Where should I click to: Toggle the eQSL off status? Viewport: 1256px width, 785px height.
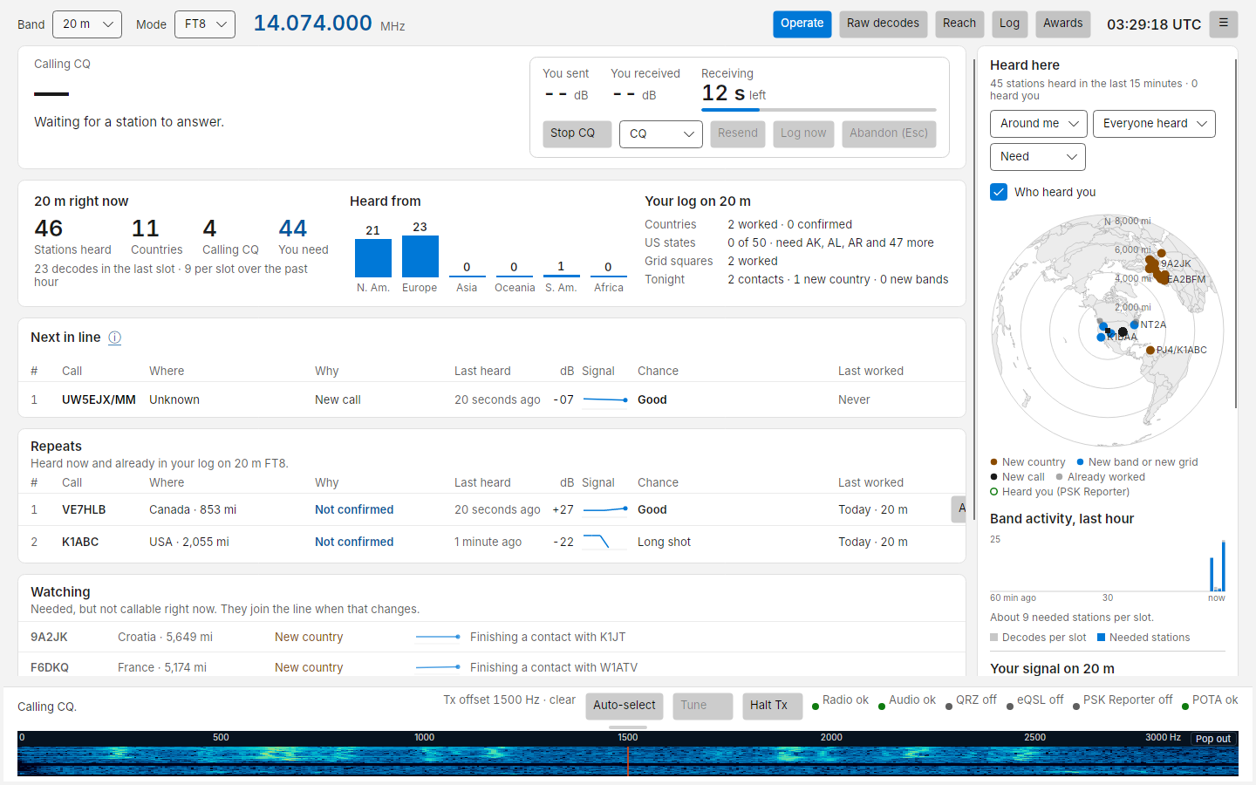click(x=1034, y=700)
